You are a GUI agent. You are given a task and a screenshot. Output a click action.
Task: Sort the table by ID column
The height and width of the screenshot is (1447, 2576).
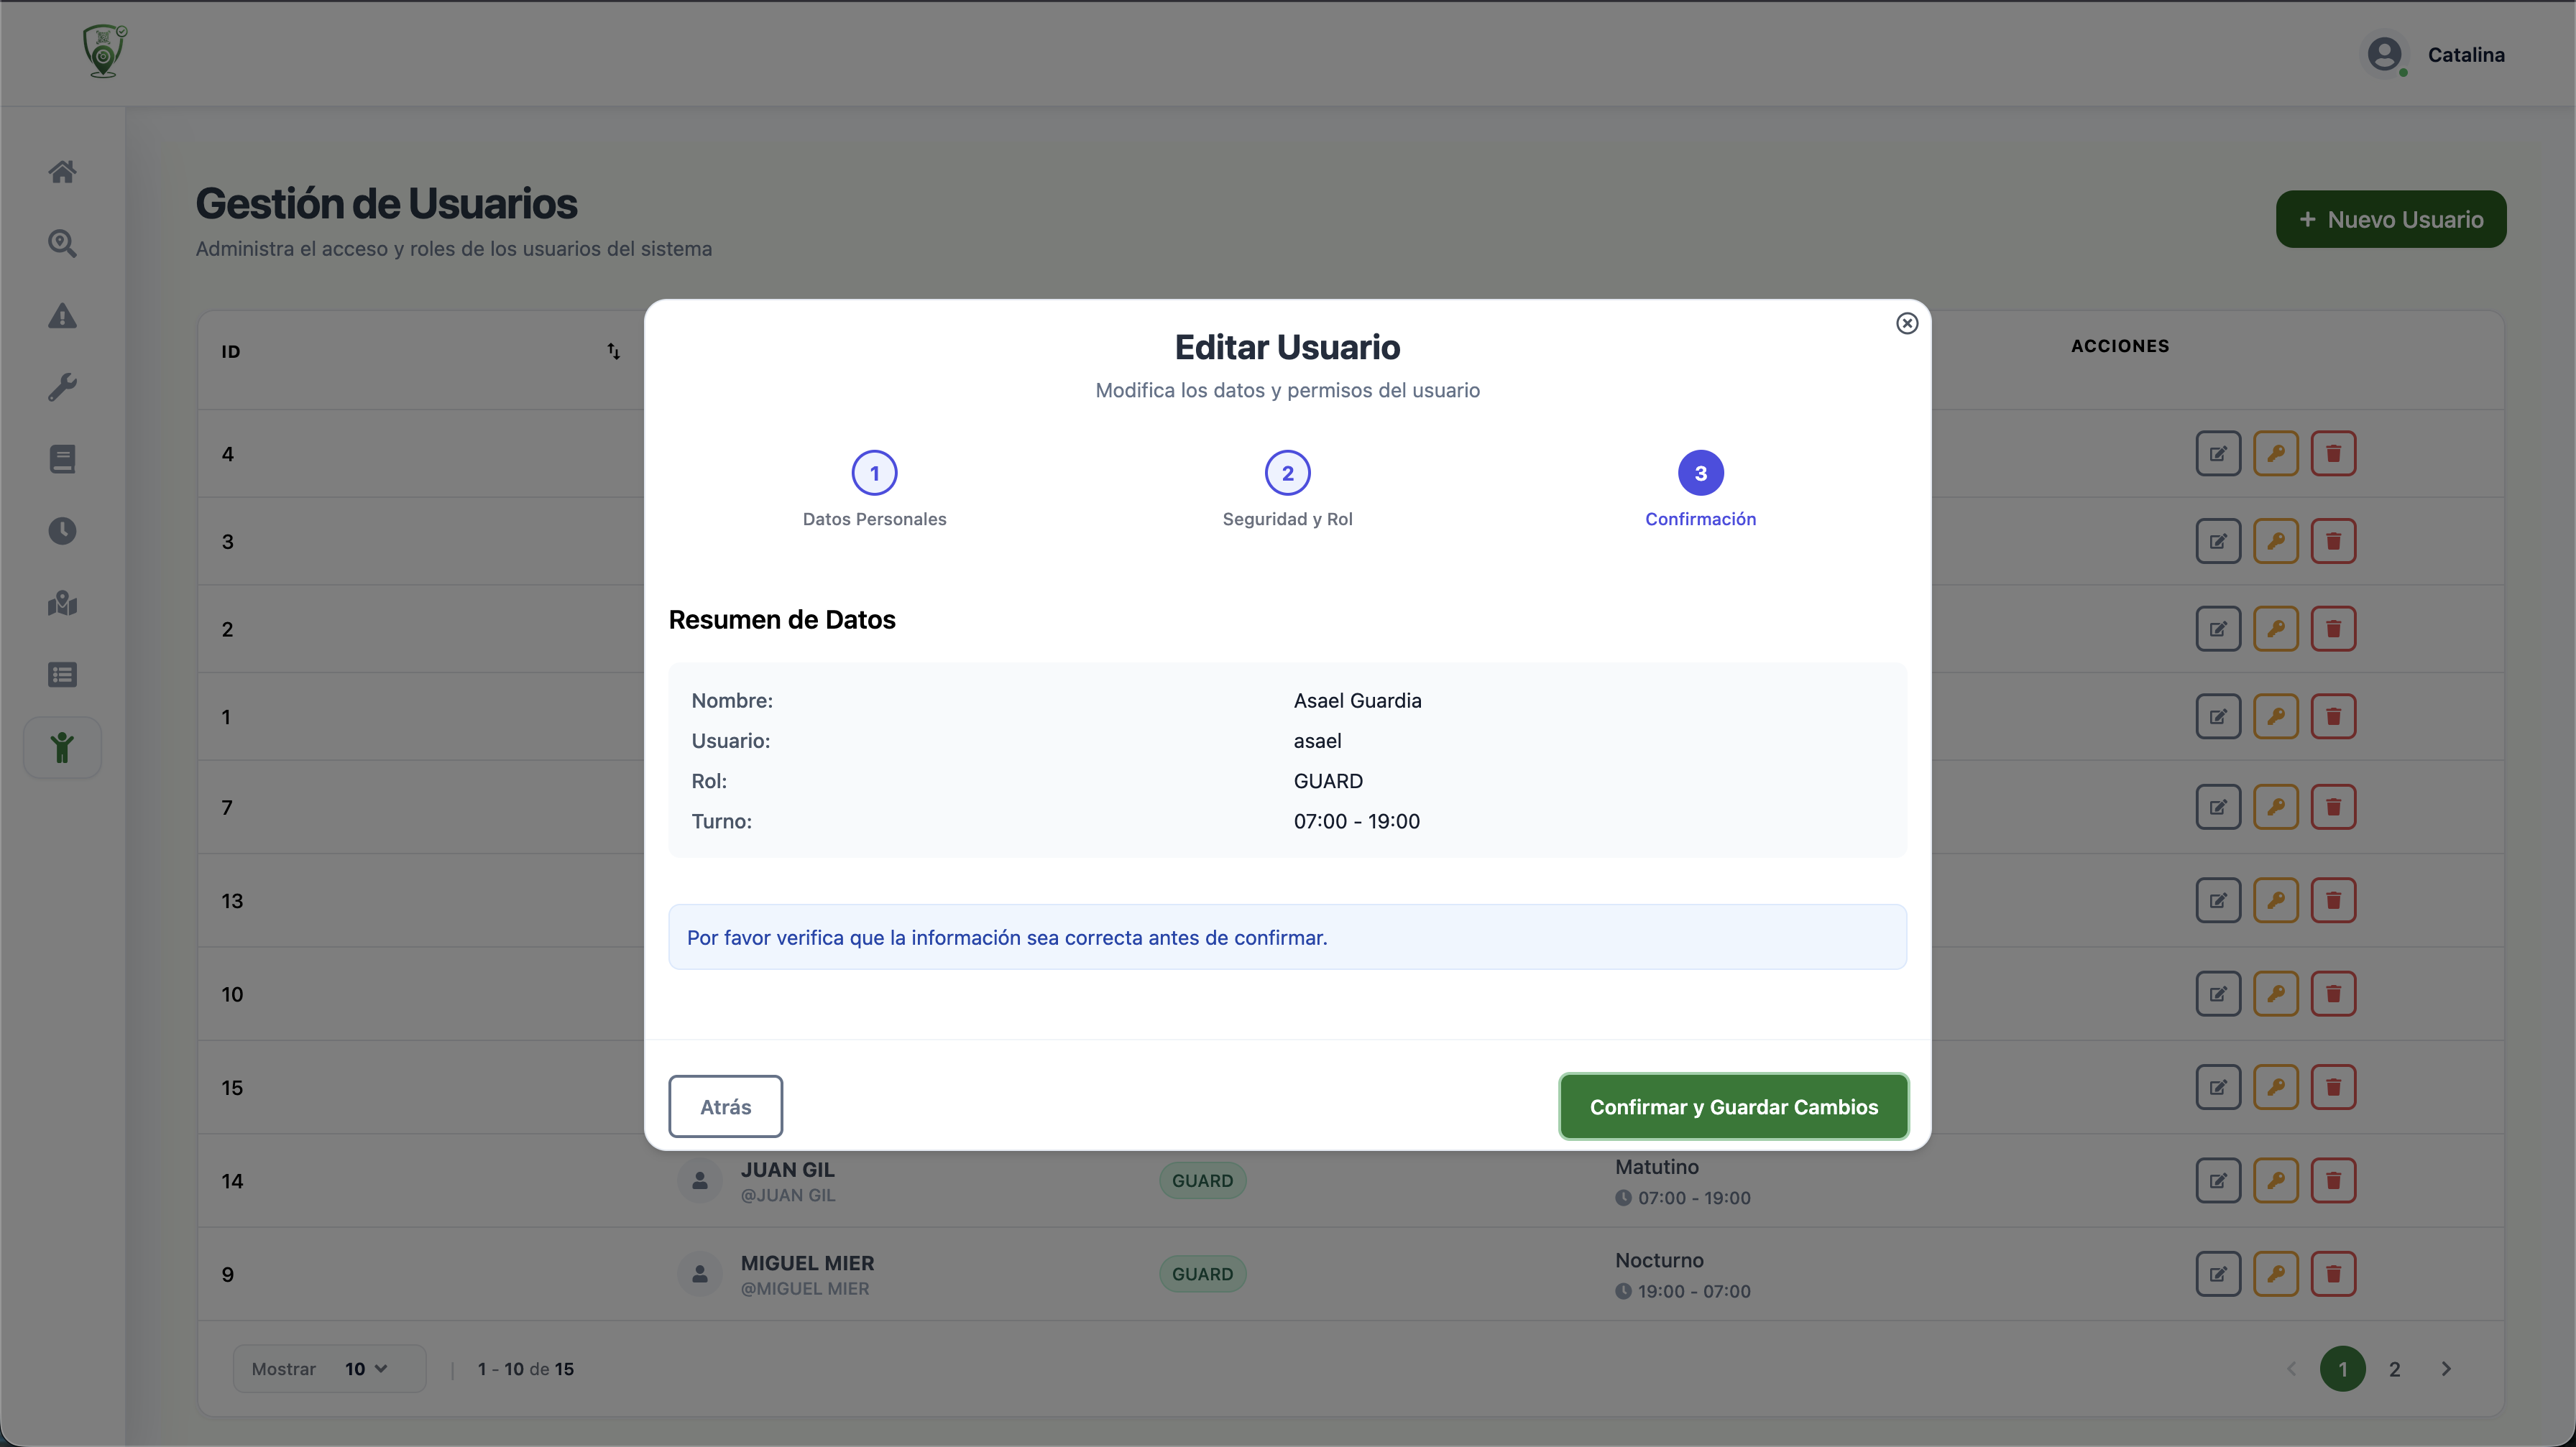(613, 351)
